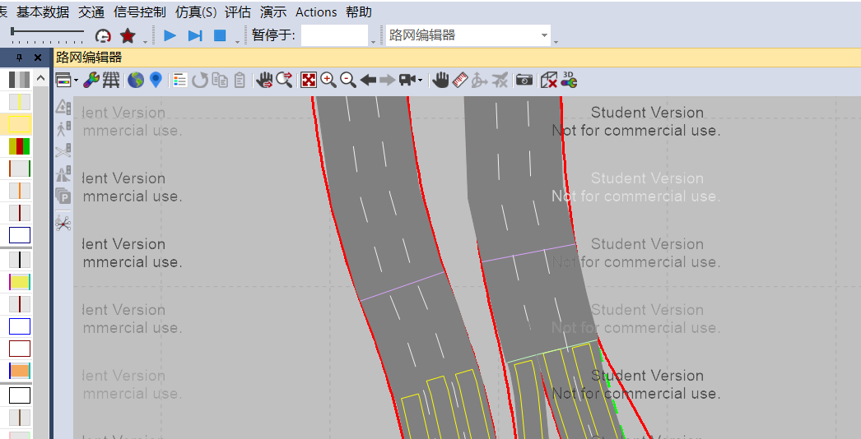
Task: Click network objects list scroll-up arrow
Action: (x=40, y=78)
